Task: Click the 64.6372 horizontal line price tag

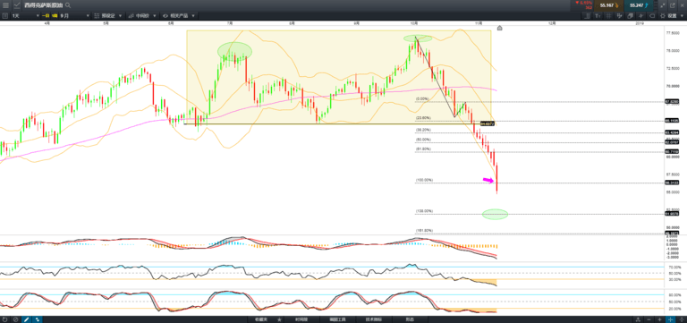Action: click(x=488, y=124)
